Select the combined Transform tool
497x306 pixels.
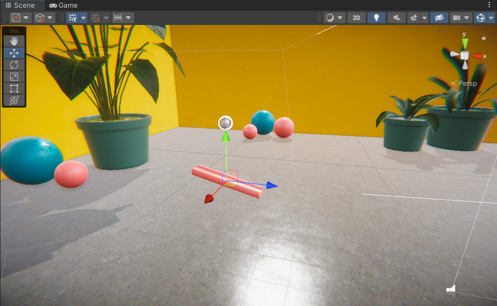(14, 100)
